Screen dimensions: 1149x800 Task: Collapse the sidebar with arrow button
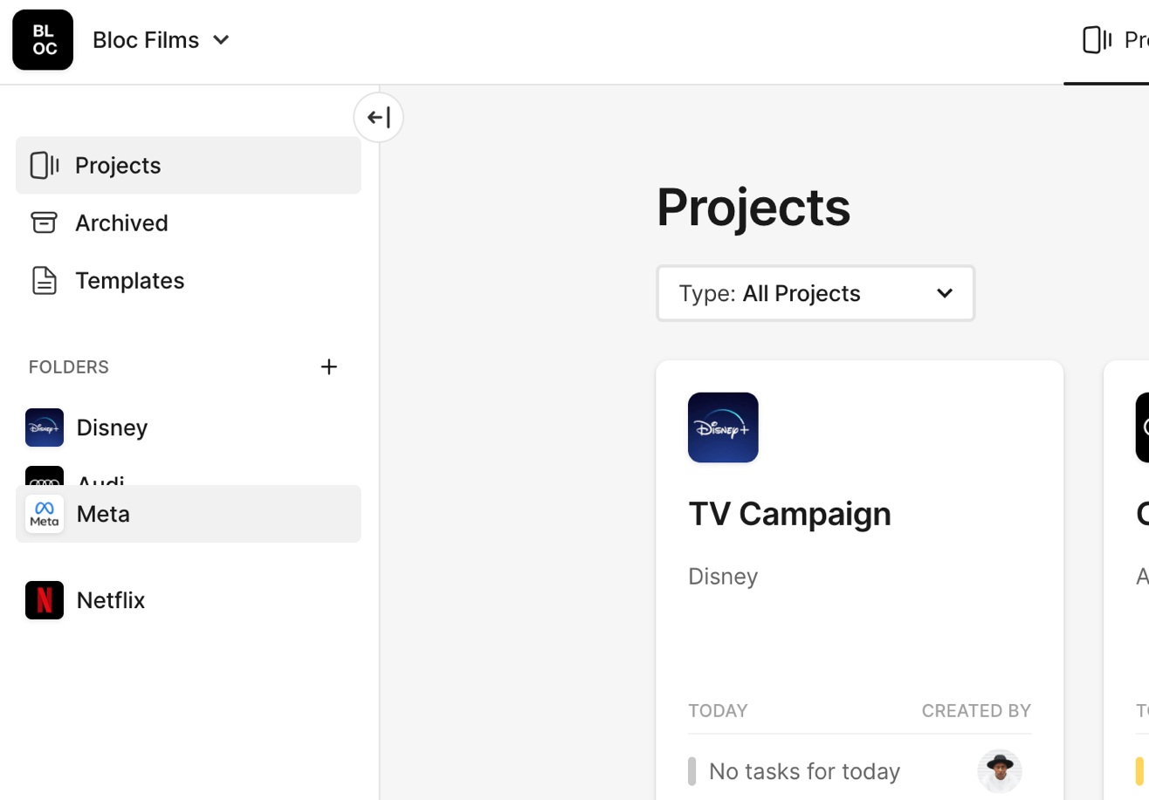coord(378,117)
